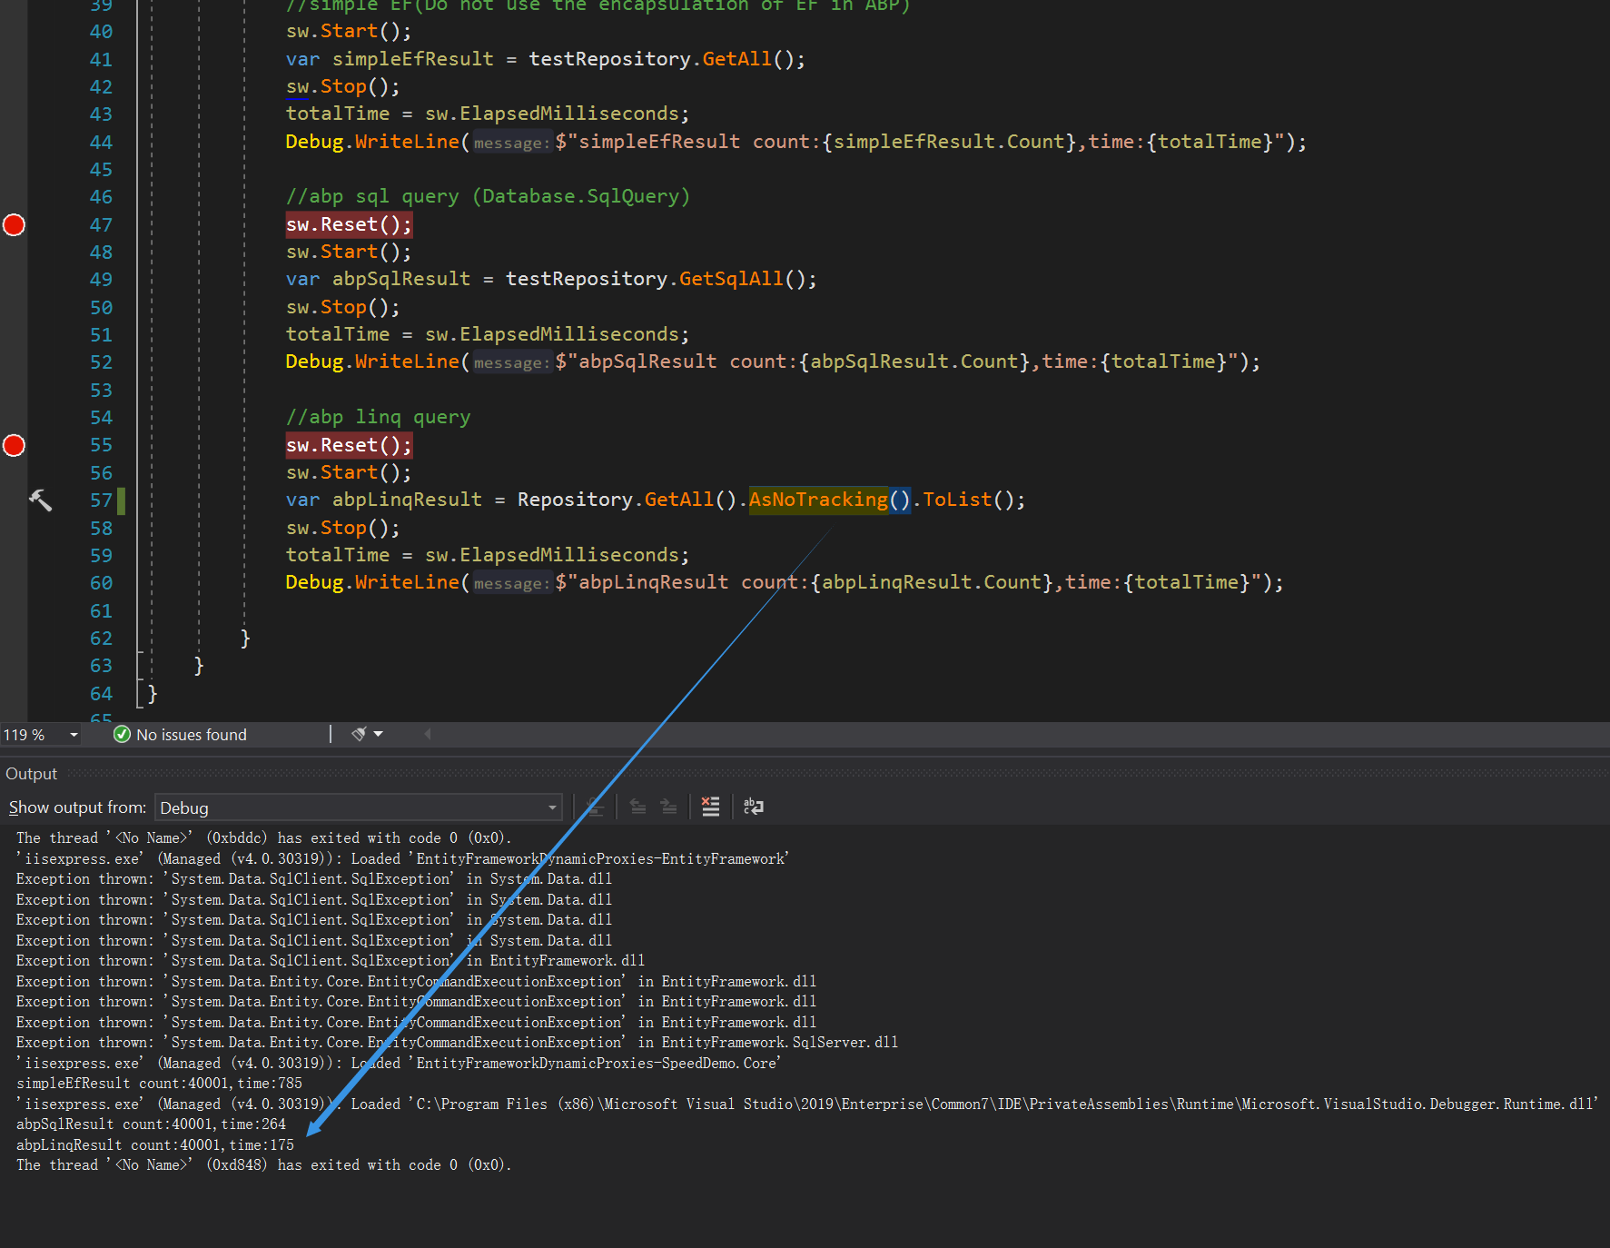This screenshot has height=1248, width=1610.
Task: Remove the breakpoint on line 55
Action: click(x=14, y=445)
